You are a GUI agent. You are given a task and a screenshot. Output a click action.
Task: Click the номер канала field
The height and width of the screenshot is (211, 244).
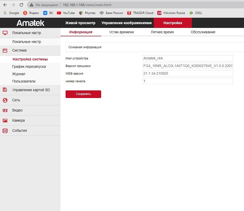[188, 81]
